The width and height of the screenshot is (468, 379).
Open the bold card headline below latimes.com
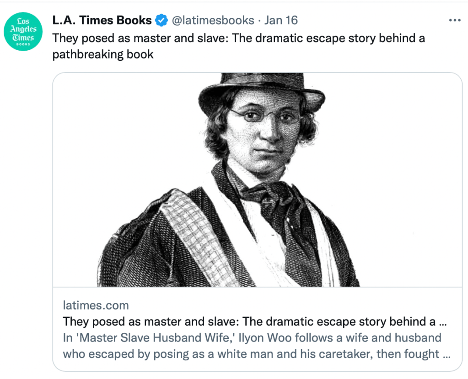249,321
